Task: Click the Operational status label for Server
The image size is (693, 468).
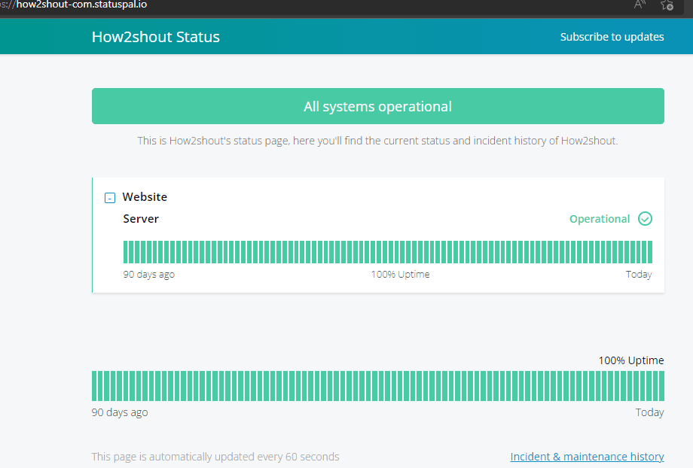Action: click(x=600, y=219)
